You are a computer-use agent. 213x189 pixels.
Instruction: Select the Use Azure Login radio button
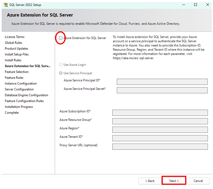tap(61, 65)
